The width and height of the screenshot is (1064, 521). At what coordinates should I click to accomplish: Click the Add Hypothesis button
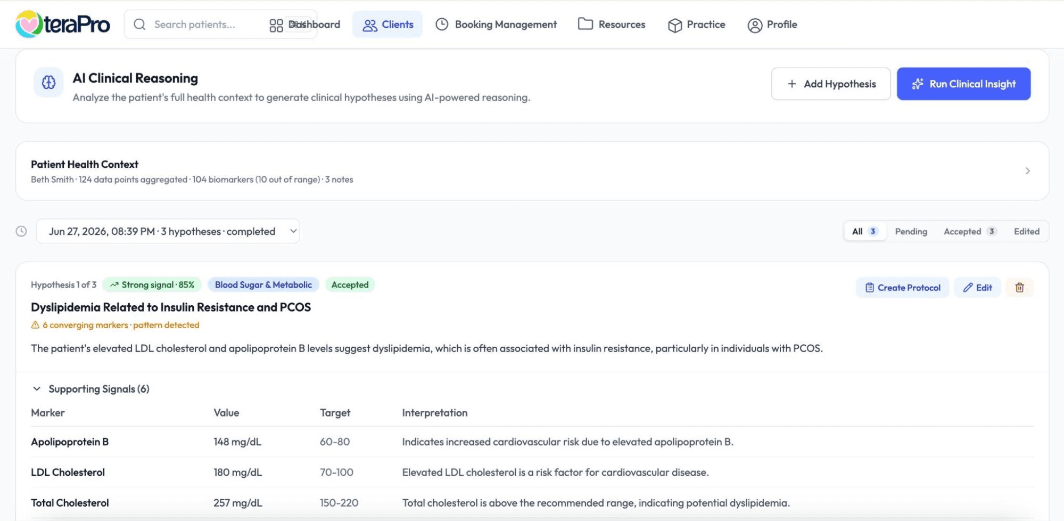(x=831, y=84)
